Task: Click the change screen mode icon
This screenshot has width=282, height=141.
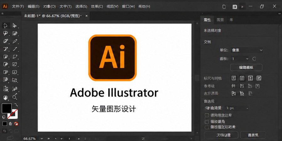Action: [10, 138]
